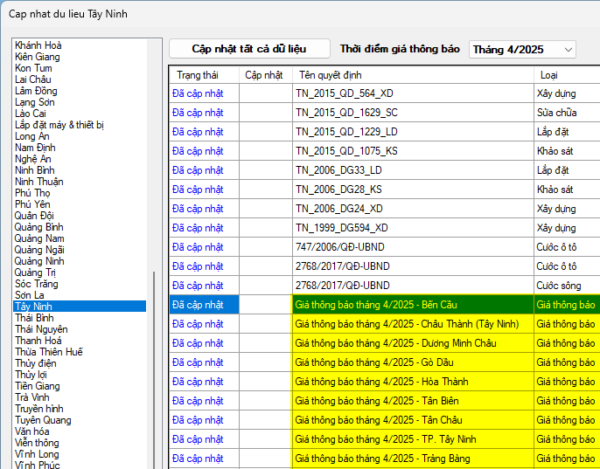The height and width of the screenshot is (469, 600).
Task: Select 'Giá thông báo tháng 4/2025 - Bến Cầu'
Action: (413, 305)
